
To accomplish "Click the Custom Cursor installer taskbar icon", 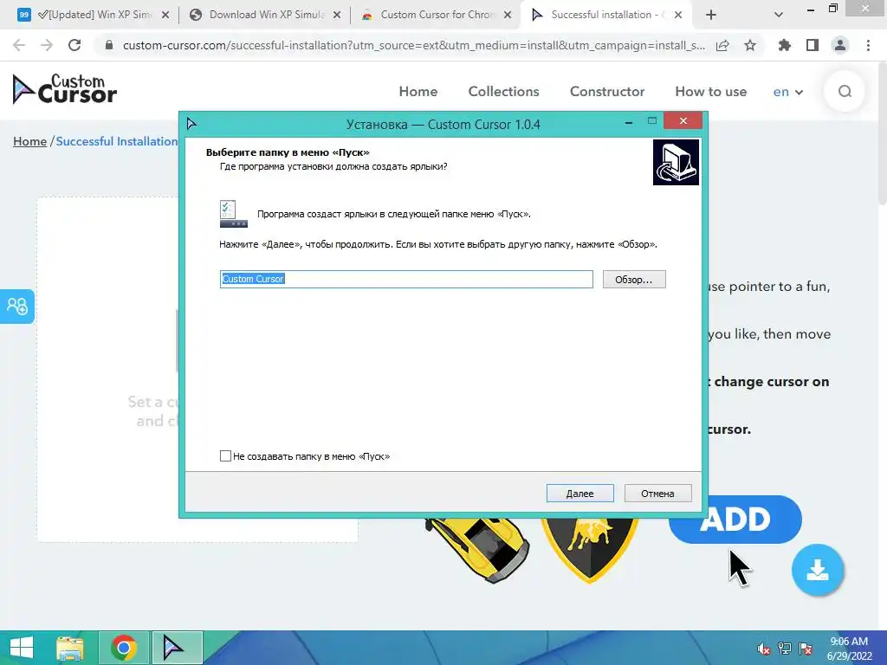I will pos(177,648).
